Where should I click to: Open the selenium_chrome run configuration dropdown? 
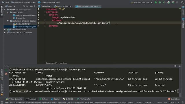(x=141, y=2)
